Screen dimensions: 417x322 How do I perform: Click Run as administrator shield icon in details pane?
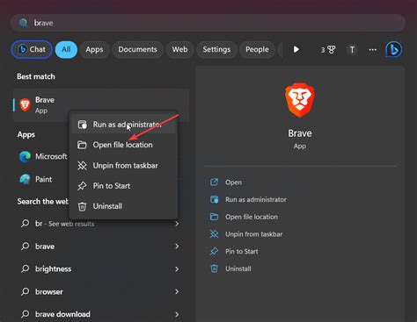pos(215,199)
